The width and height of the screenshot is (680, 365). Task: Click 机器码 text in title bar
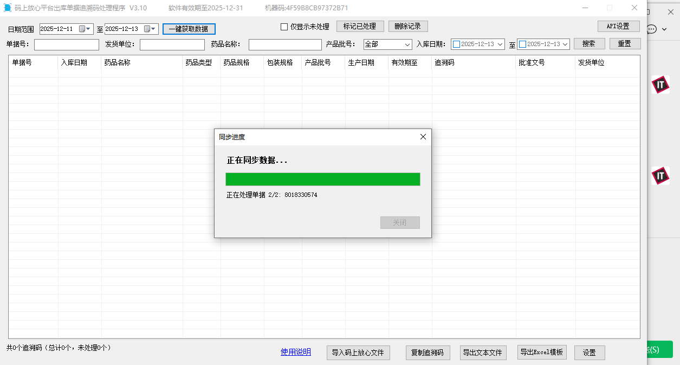[307, 8]
